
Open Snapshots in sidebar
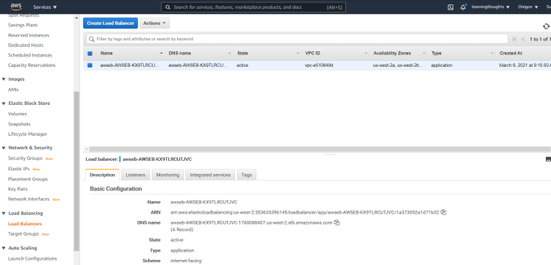(x=19, y=124)
